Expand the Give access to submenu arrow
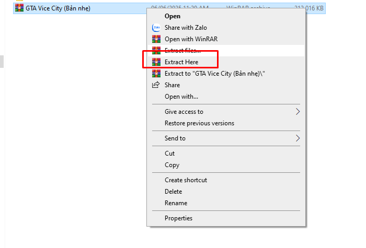 click(x=298, y=112)
